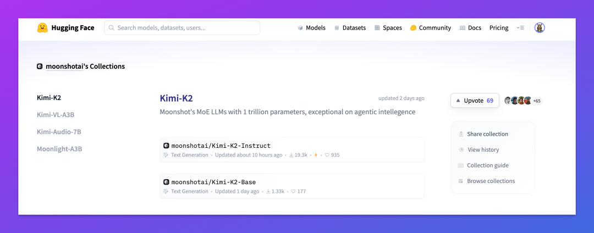The image size is (594, 233).
Task: Open the Datasets navigation item
Action: 350,27
